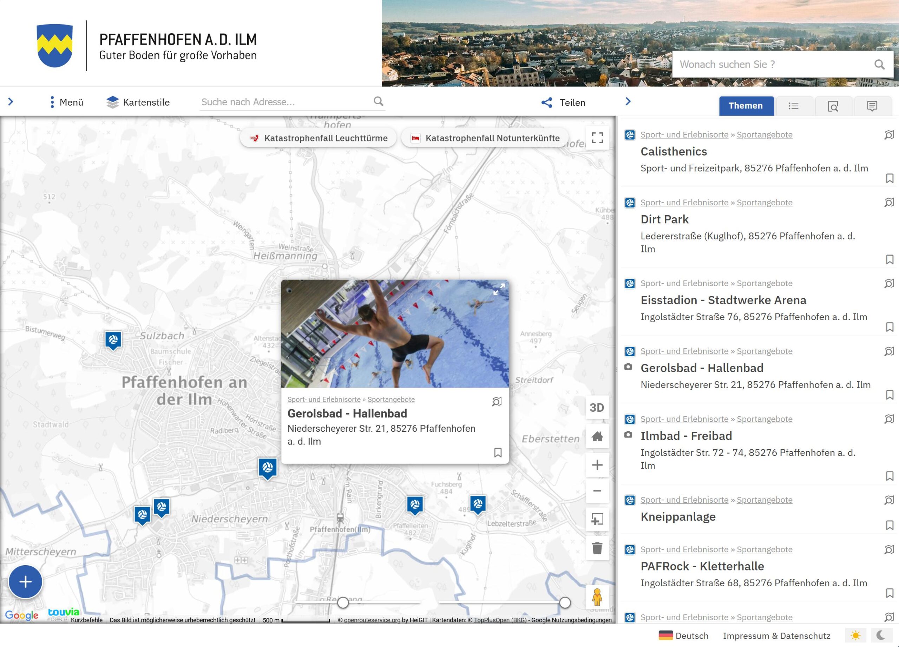The width and height of the screenshot is (899, 647).
Task: Click Katastrophenfall Leuchttürme button
Action: 318,138
